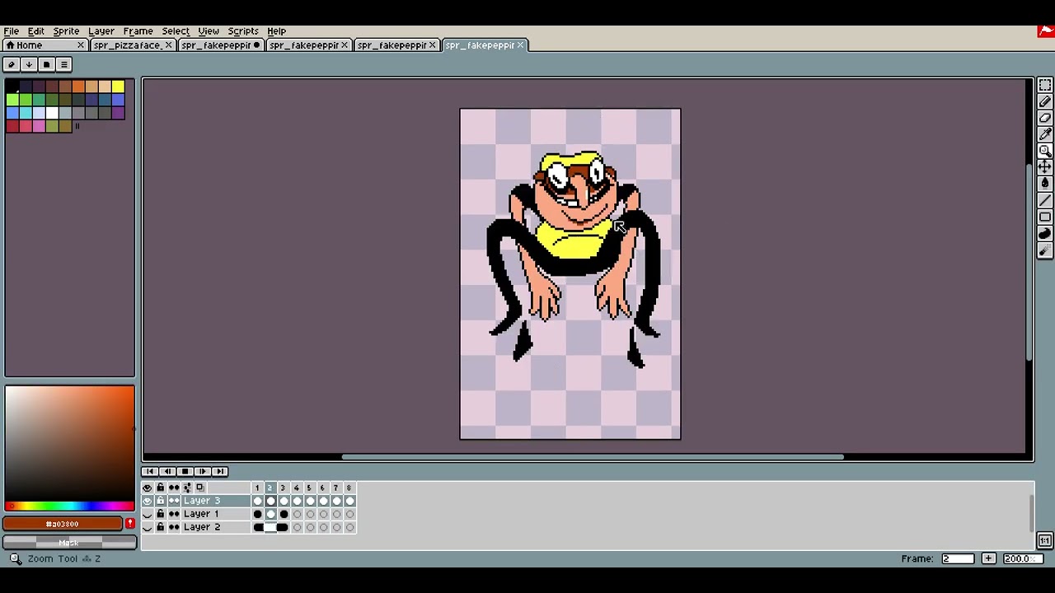Open the Select menu
The image size is (1055, 593).
176,30
